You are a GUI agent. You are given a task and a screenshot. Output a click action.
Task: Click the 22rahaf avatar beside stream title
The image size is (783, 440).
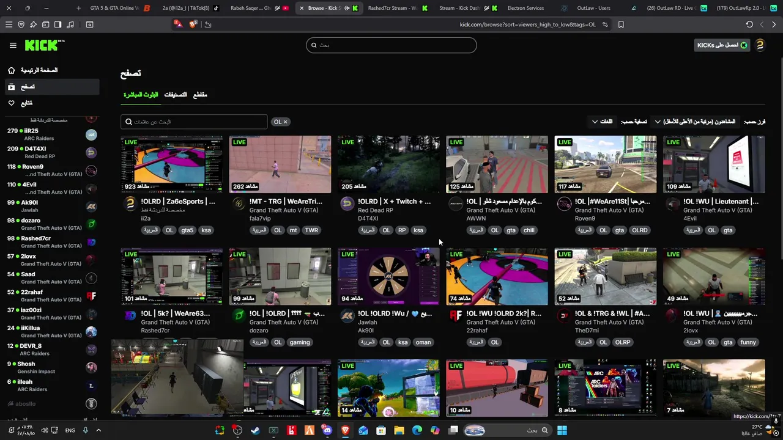point(456,316)
